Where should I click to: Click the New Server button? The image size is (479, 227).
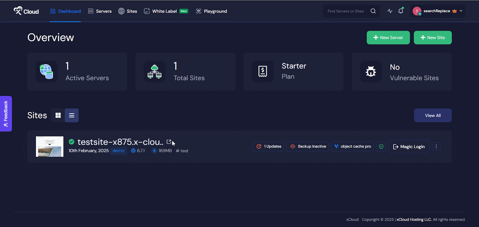(388, 38)
